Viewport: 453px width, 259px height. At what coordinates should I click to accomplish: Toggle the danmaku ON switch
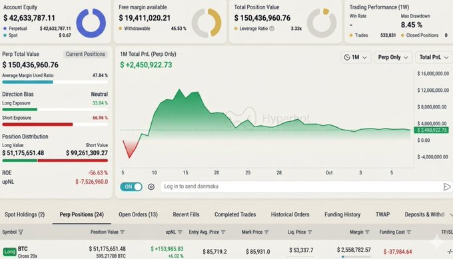(131, 187)
